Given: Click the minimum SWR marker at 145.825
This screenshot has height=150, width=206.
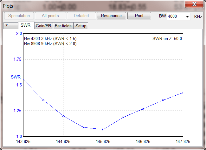Looking at the screenshot, I should tap(103, 129).
